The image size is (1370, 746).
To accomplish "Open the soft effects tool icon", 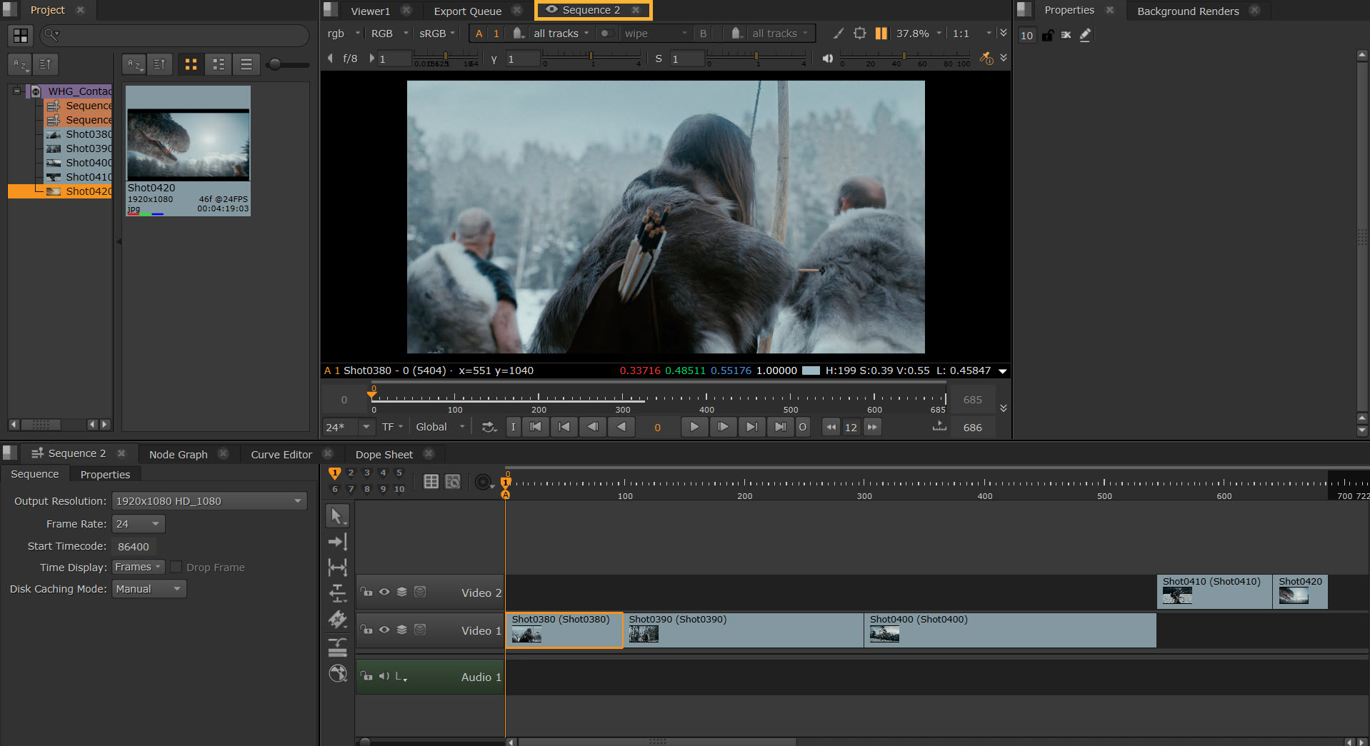I will (x=337, y=673).
